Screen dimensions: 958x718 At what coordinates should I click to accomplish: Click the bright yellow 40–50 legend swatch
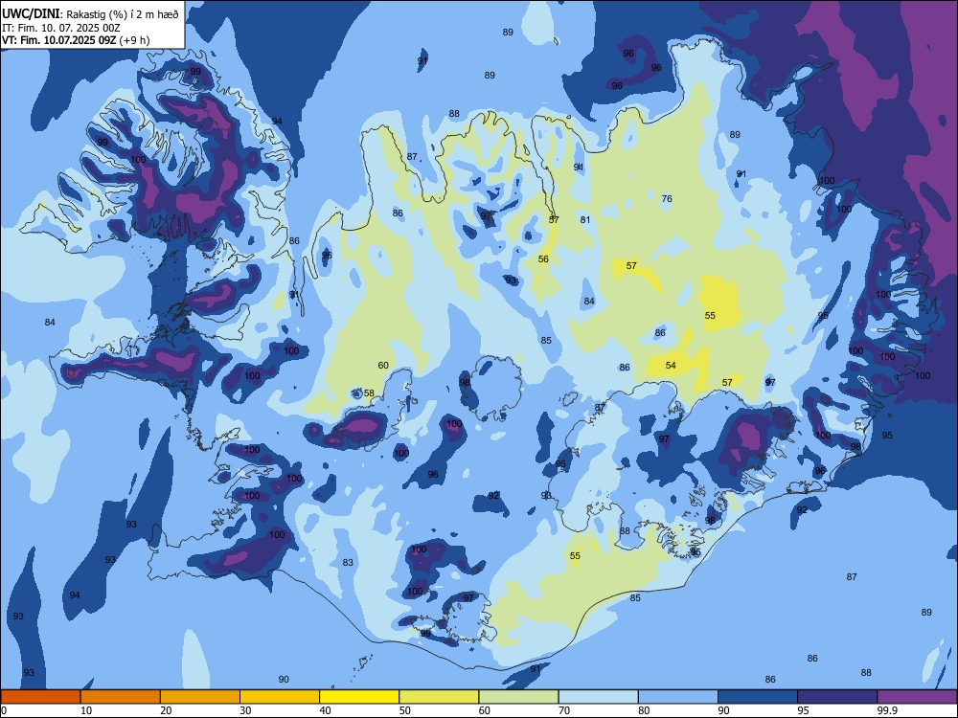pyautogui.click(x=359, y=697)
